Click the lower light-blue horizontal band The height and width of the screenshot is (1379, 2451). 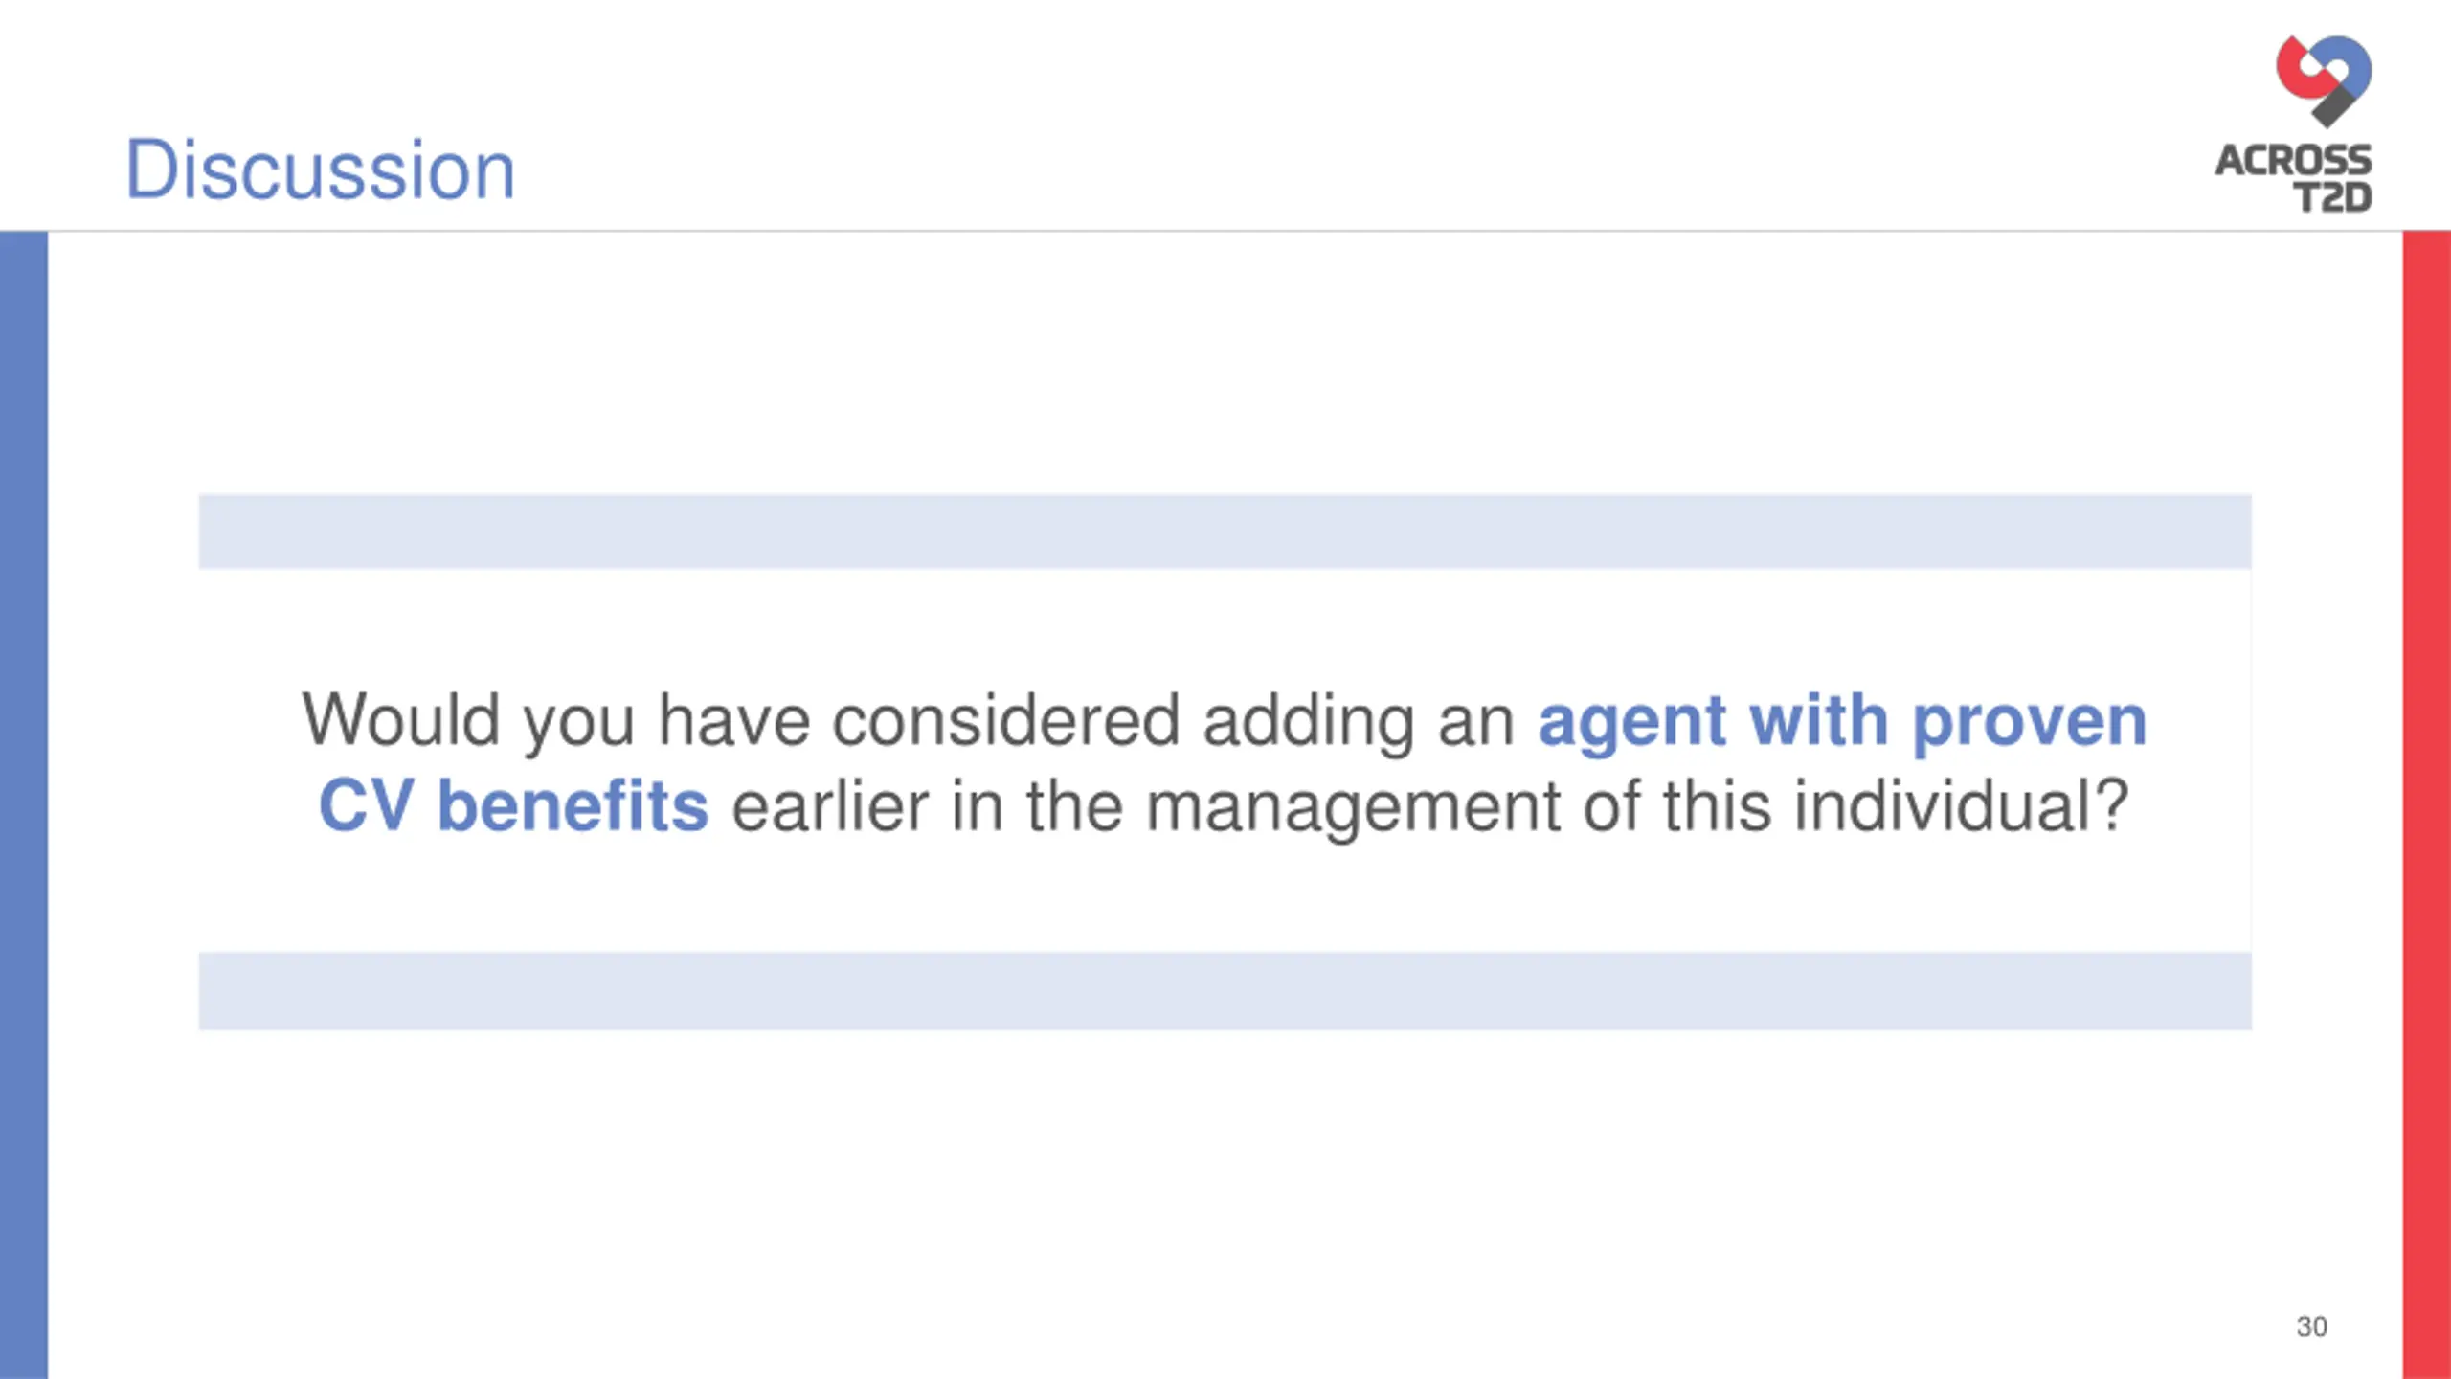pyautogui.click(x=1225, y=991)
